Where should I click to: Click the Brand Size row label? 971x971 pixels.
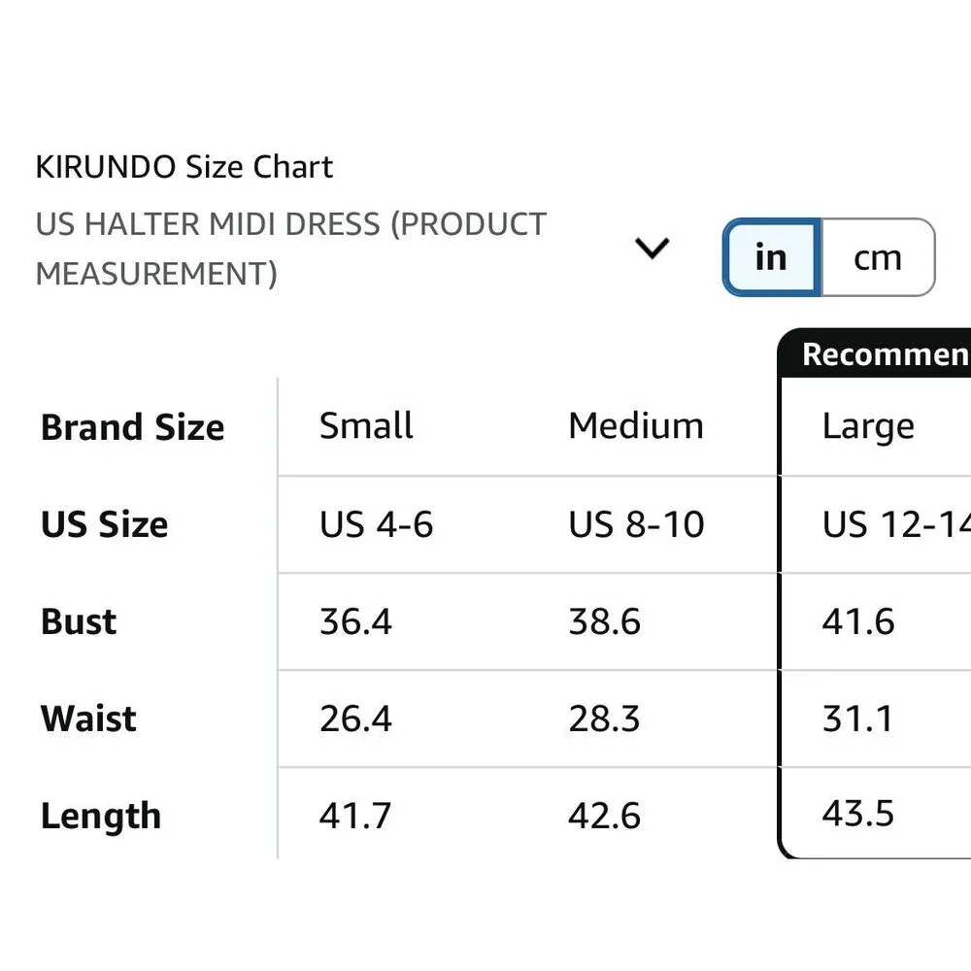[132, 427]
